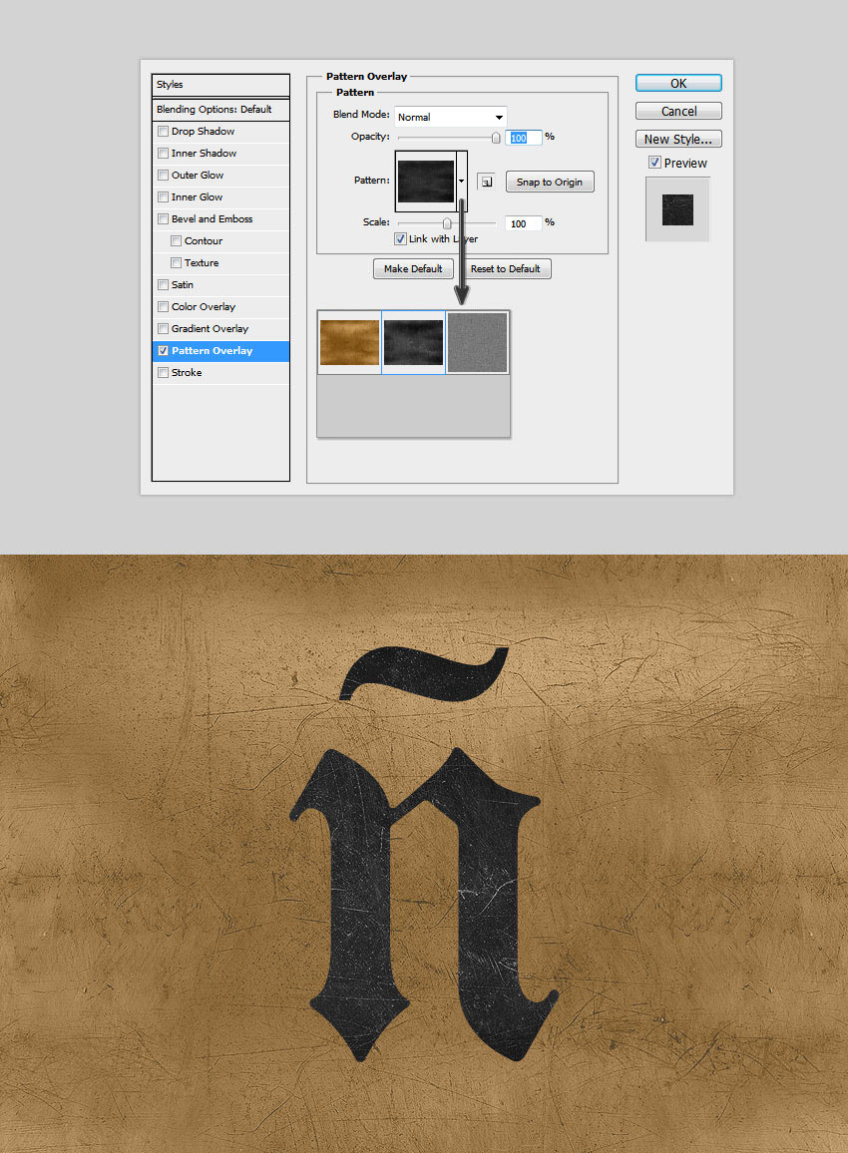
Task: Choose the gray noise pattern swatch
Action: click(x=477, y=343)
